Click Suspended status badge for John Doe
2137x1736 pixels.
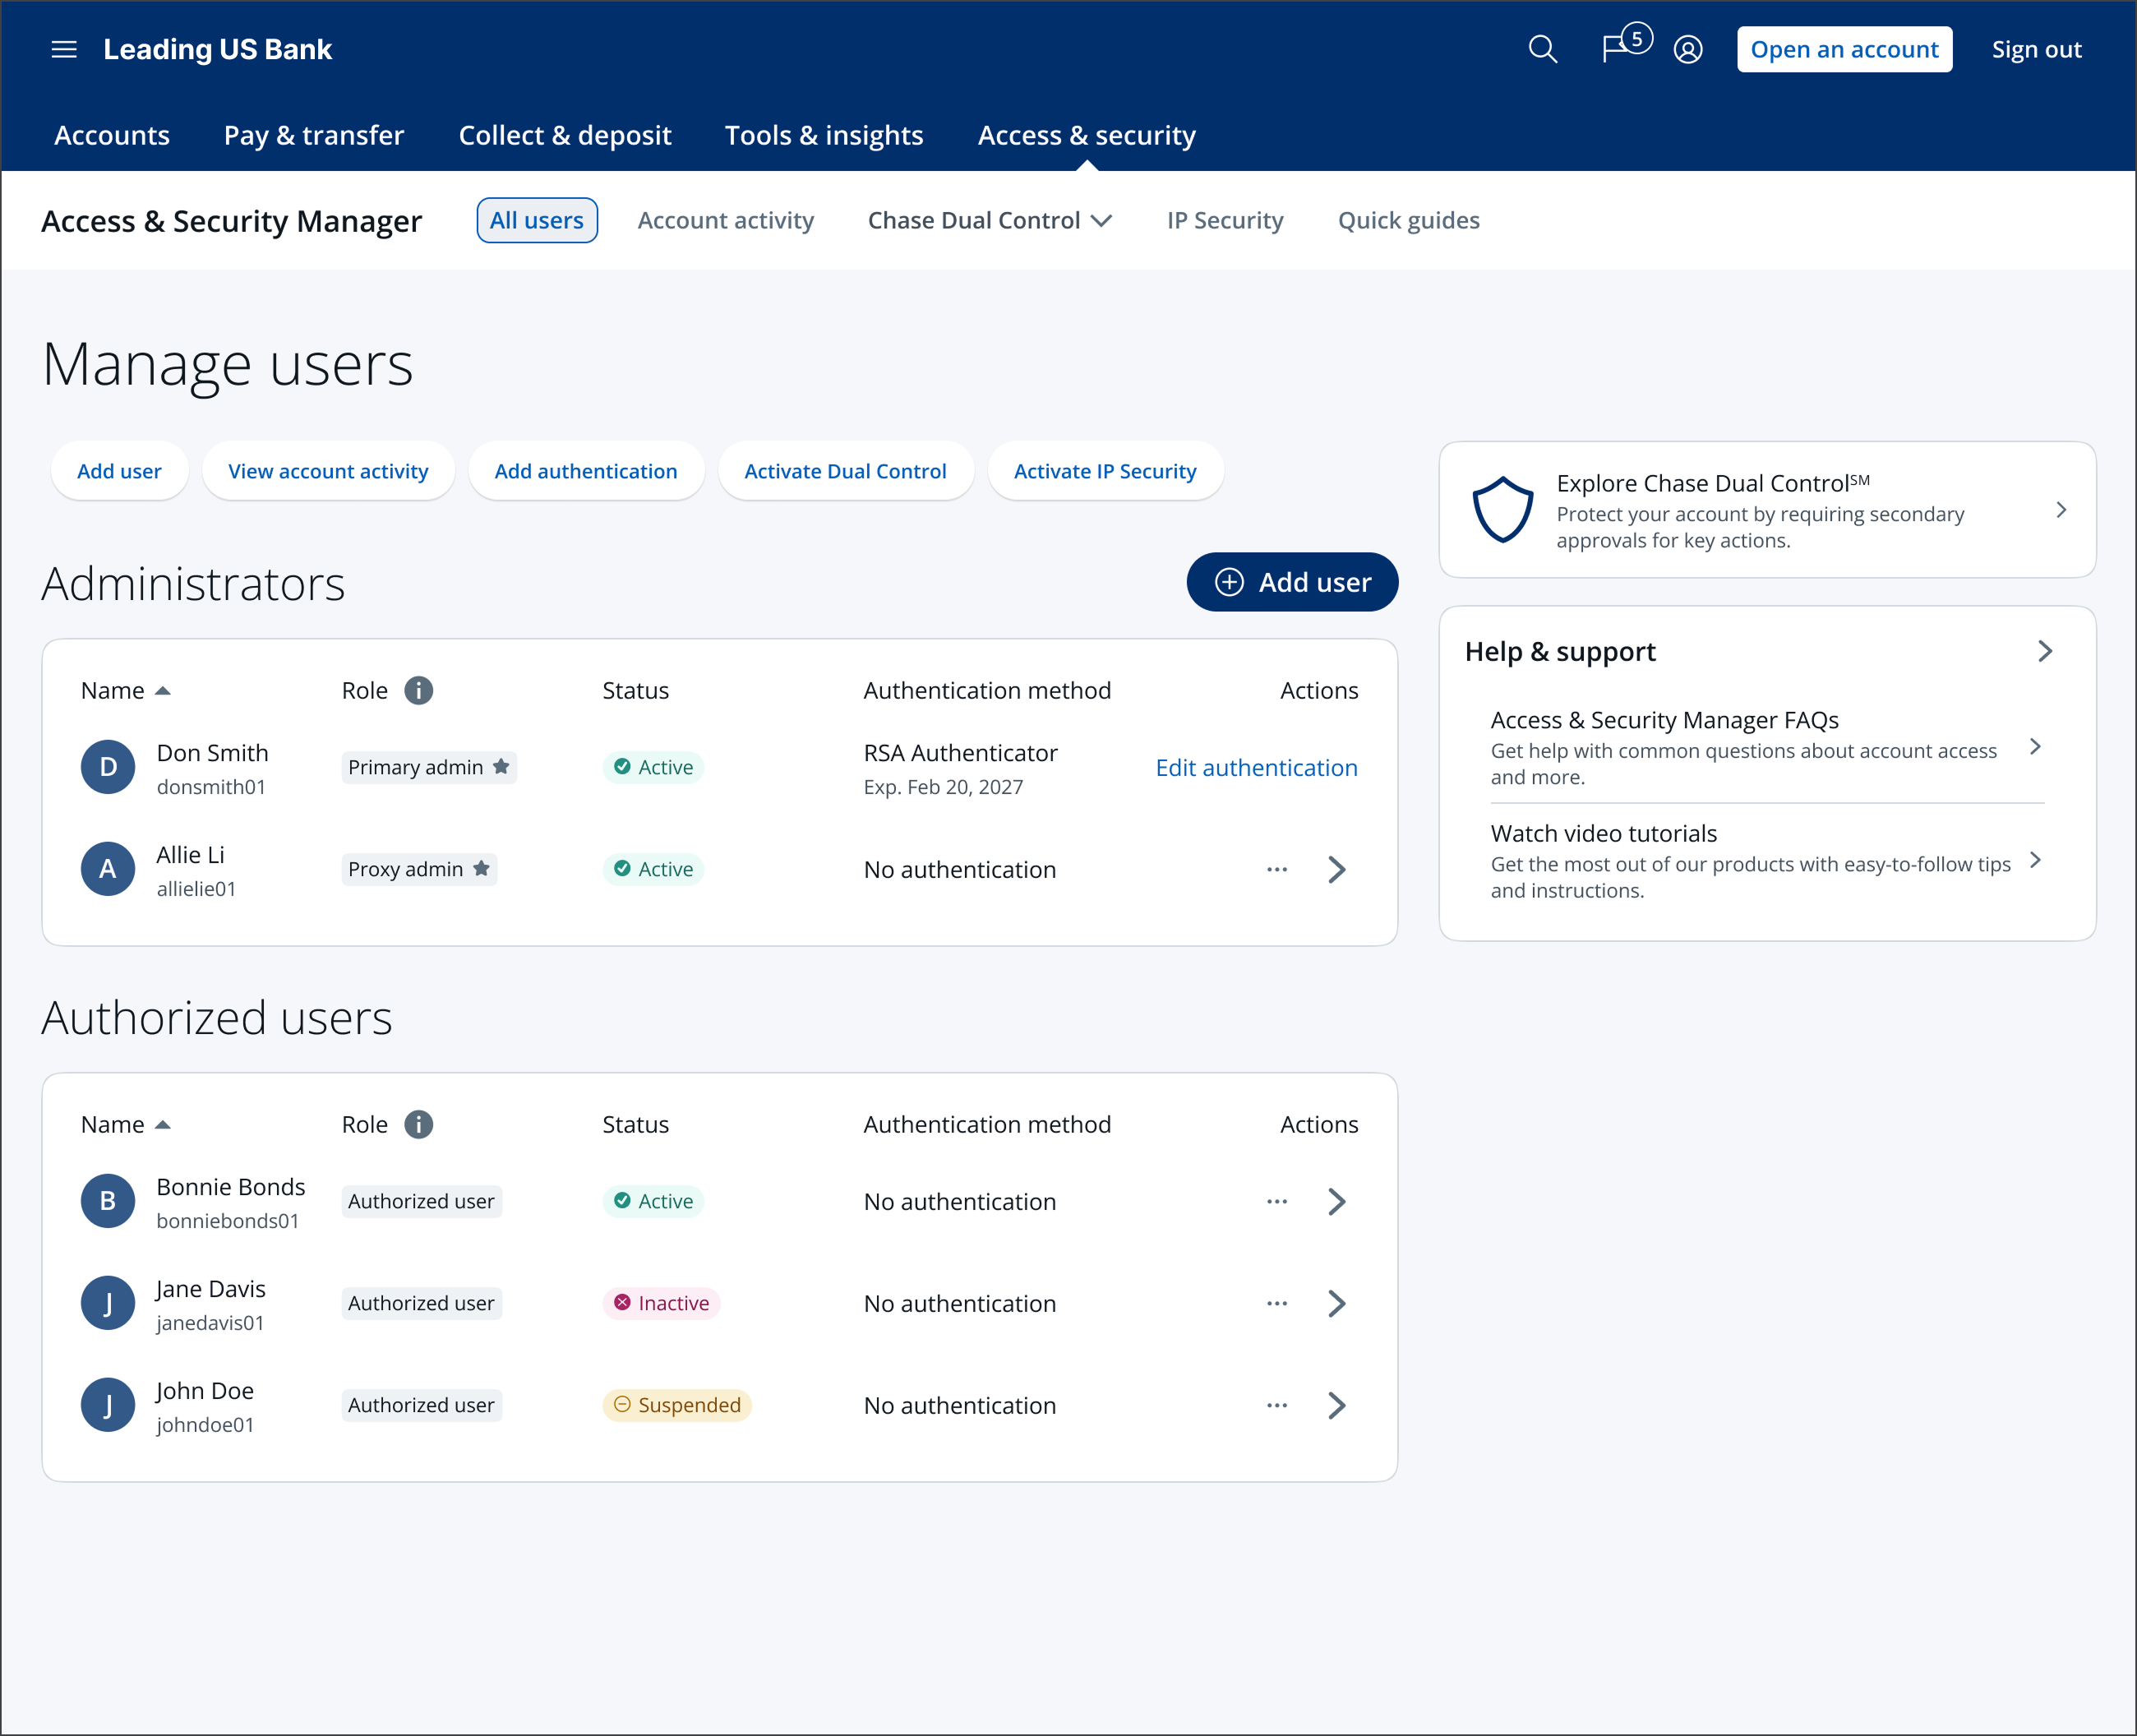pos(677,1405)
